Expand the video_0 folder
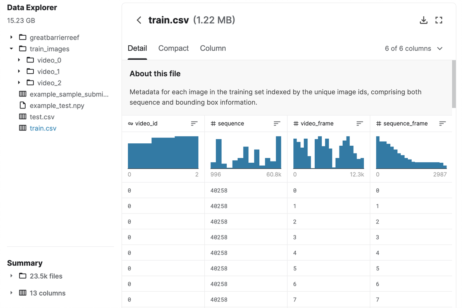This screenshot has height=308, width=462. [x=19, y=60]
